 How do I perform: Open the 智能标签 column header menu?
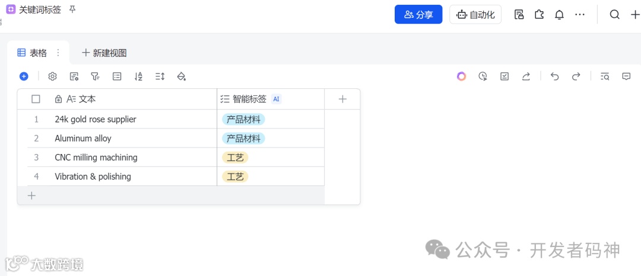pyautogui.click(x=249, y=99)
